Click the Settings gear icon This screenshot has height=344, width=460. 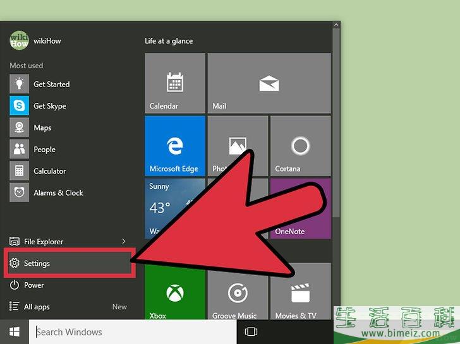(x=14, y=263)
